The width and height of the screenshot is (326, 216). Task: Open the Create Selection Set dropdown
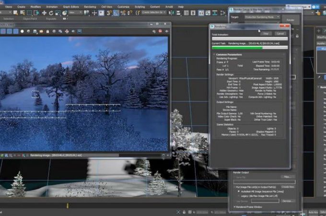[154, 12]
